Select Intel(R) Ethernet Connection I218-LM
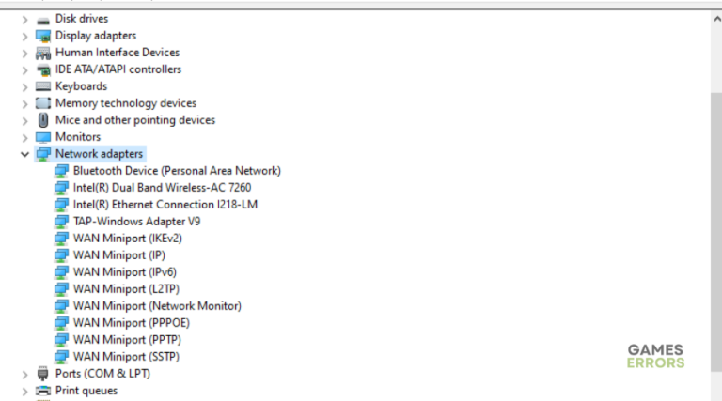 165,205
